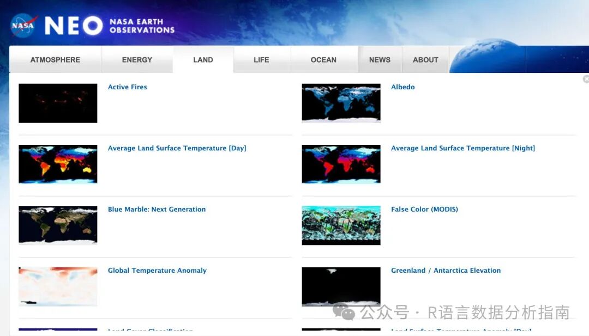Screen dimensions: 589x336
Task: Click the NASA logo icon
Action: [x=23, y=26]
